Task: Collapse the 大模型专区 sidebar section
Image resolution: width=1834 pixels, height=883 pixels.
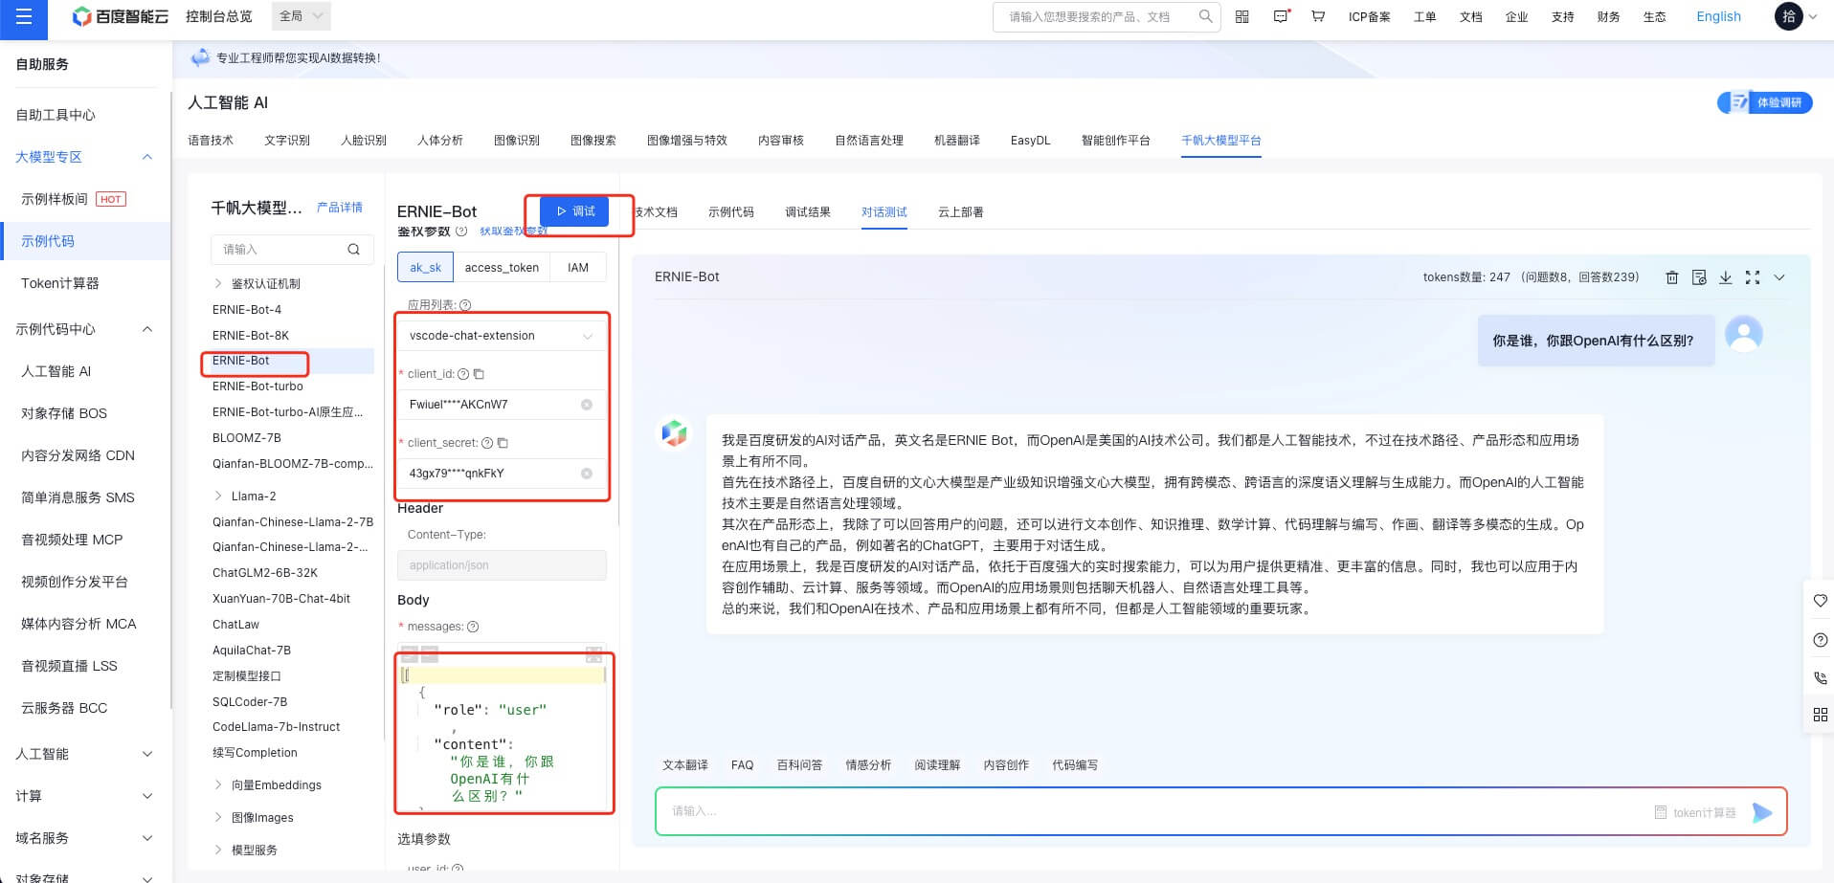Action: (x=147, y=157)
